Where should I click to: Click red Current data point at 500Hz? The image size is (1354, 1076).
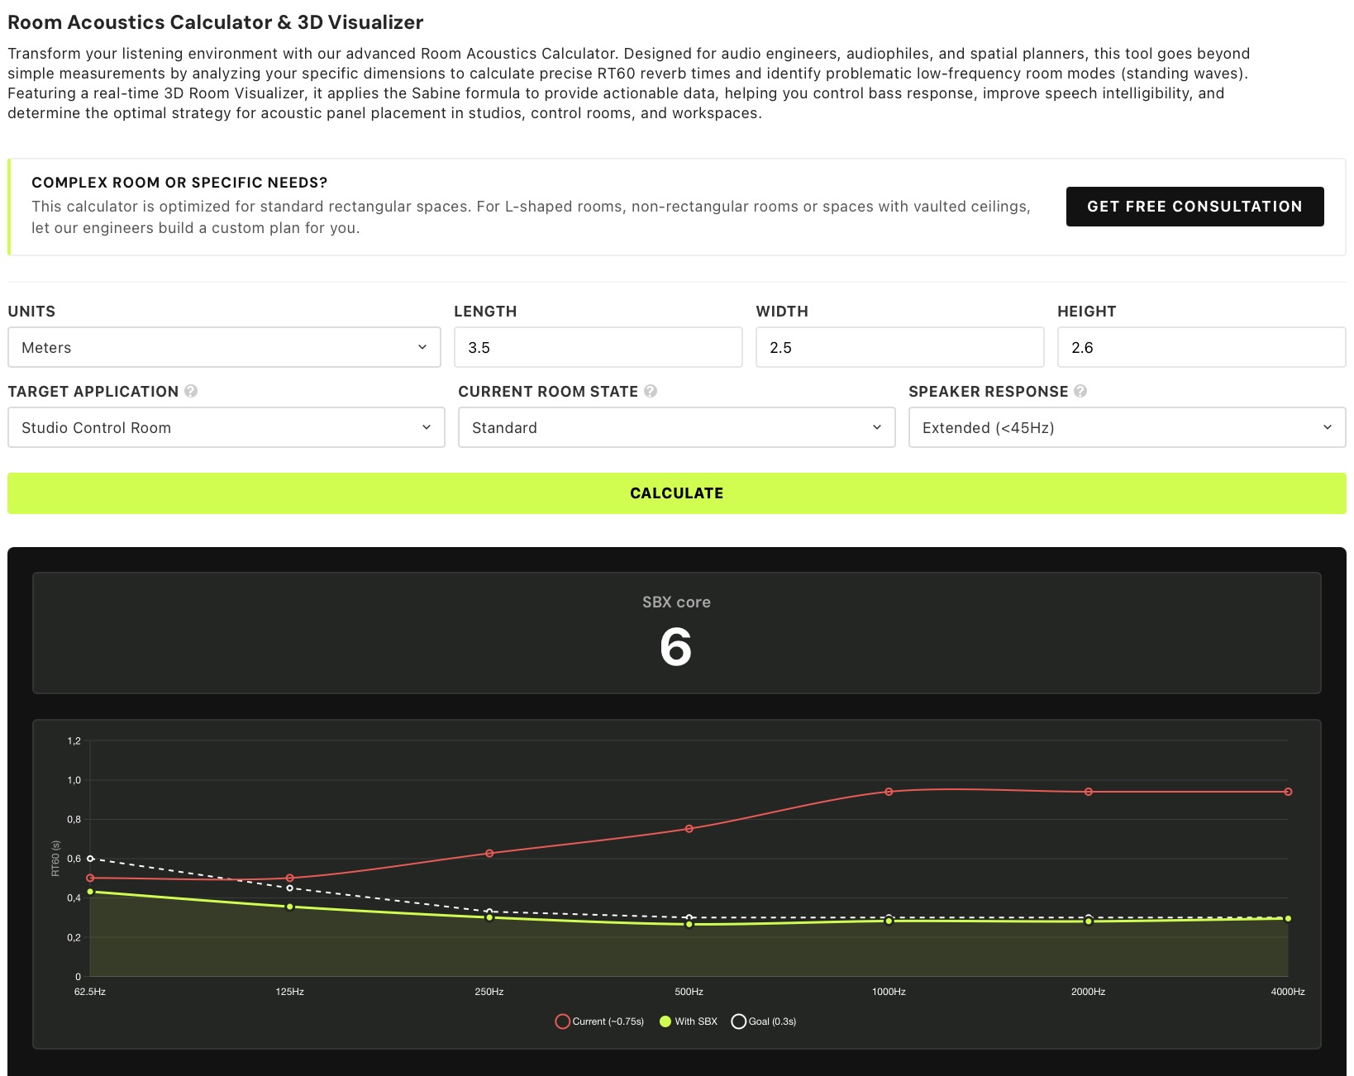[x=689, y=829]
